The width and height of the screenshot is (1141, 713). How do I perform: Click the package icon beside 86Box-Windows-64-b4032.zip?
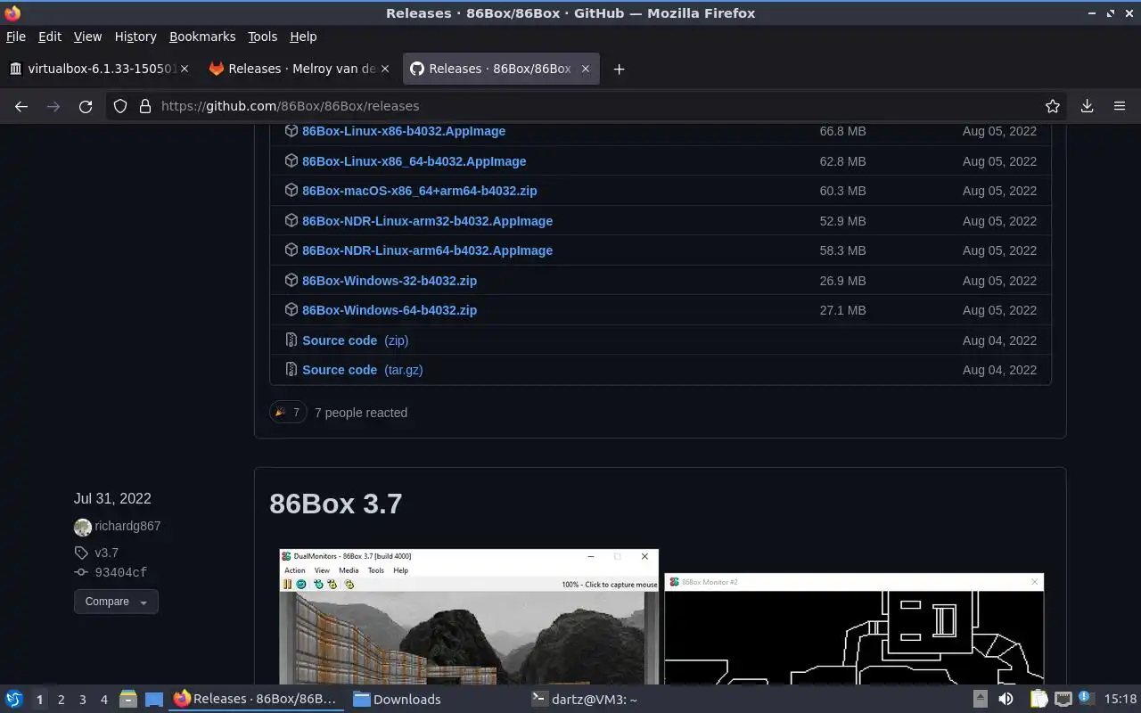291,310
